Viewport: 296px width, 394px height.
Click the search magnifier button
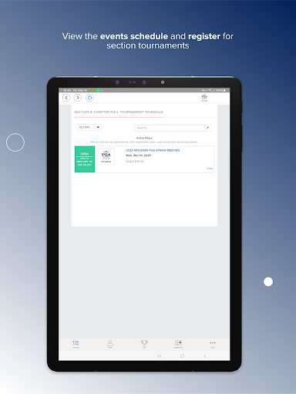pyautogui.click(x=208, y=128)
